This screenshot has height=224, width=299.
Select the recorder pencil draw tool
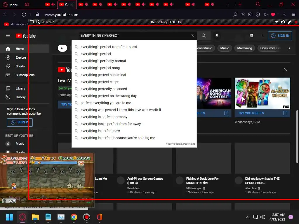click(290, 22)
